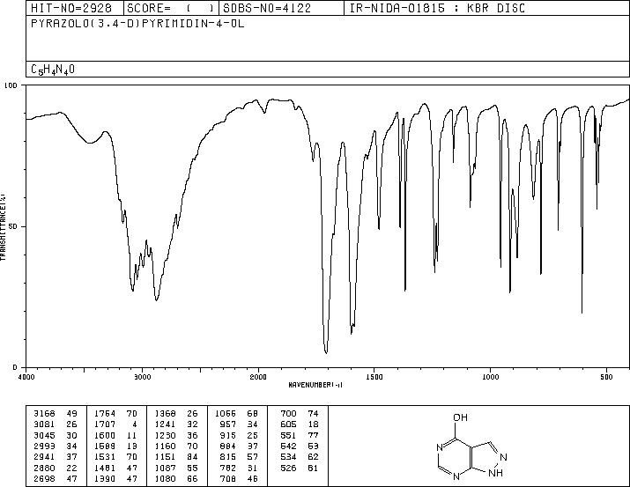Click the 1080 peak entry in table
The width and height of the screenshot is (630, 487).
click(x=176, y=478)
